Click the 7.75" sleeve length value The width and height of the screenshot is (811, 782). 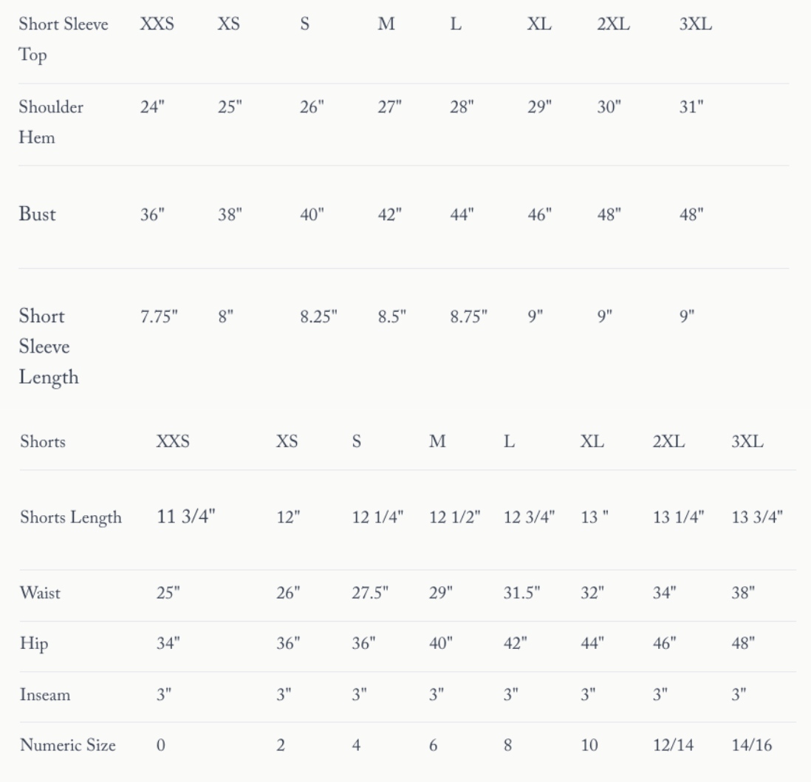160,317
